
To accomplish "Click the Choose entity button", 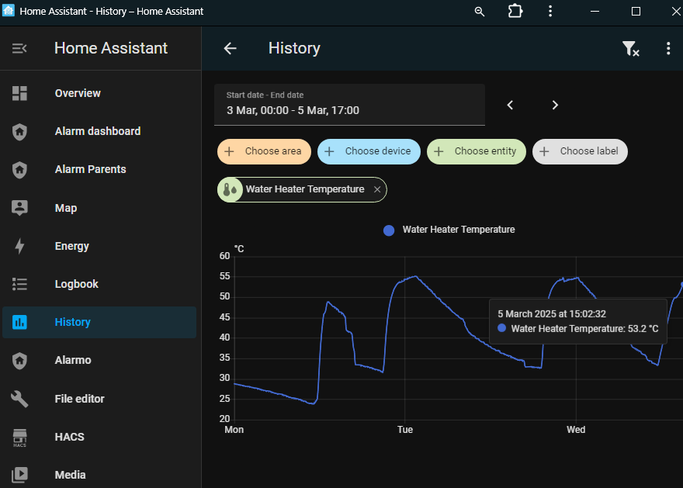I will pyautogui.click(x=477, y=151).
